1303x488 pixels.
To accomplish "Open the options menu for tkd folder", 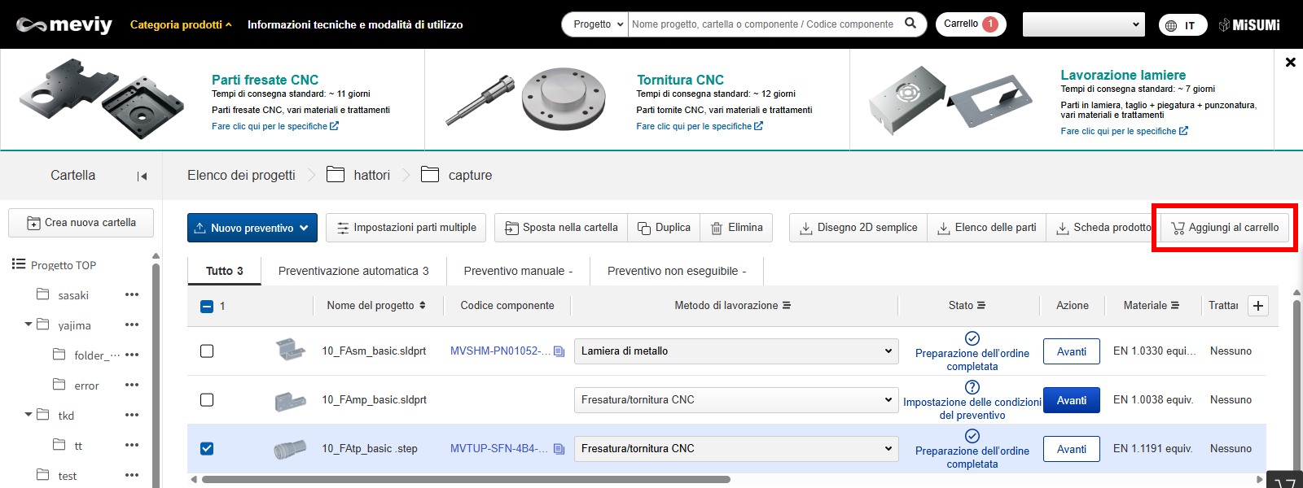I will coord(132,416).
